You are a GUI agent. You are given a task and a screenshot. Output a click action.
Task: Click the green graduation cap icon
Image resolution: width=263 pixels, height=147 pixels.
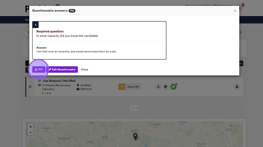[x=173, y=87]
